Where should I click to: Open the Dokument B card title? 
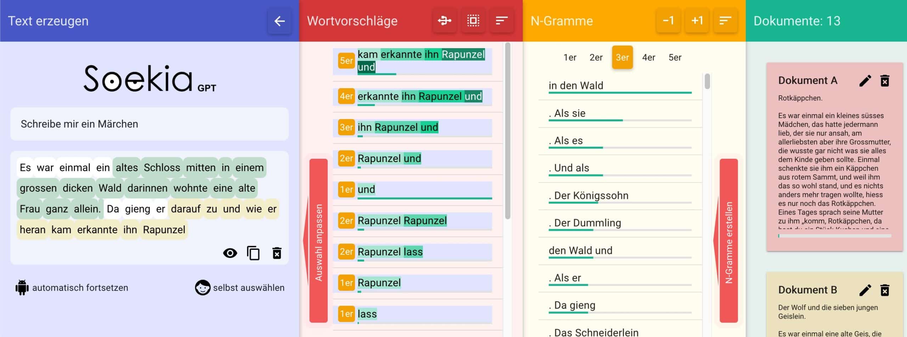807,290
